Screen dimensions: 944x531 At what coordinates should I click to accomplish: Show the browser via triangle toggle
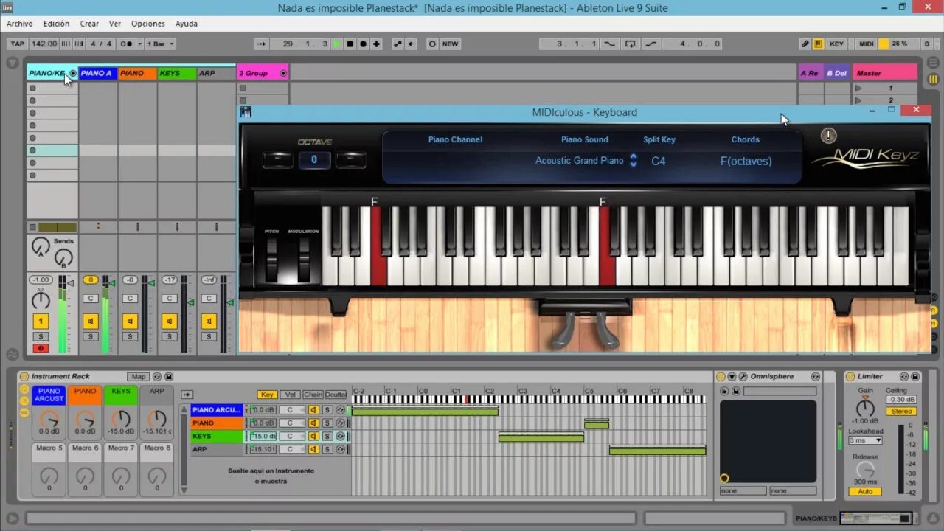coord(13,63)
